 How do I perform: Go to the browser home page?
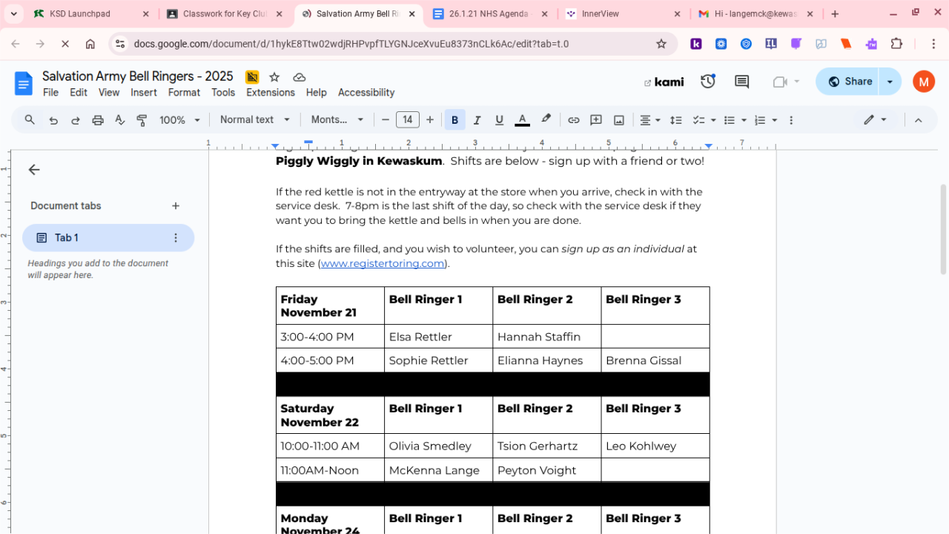[x=90, y=44]
